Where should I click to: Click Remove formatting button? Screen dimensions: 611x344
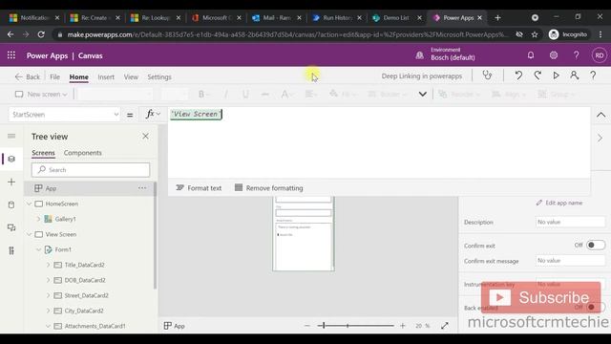coord(269,188)
